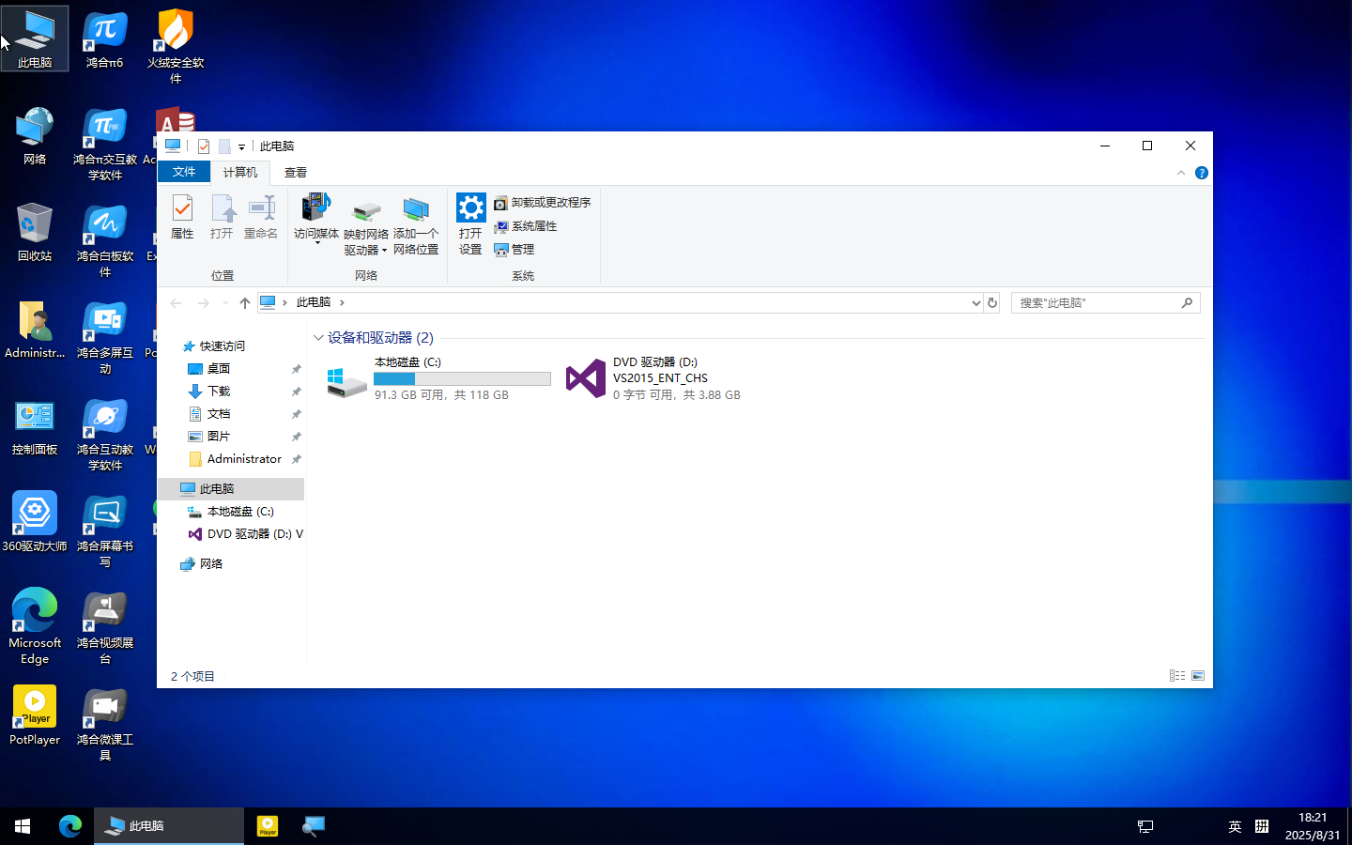The height and width of the screenshot is (845, 1352).
Task: Toggle pin state of the 下载 quick access entry
Action: click(296, 391)
